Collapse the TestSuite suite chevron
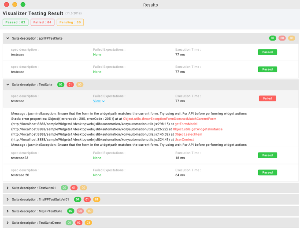 coord(7,85)
